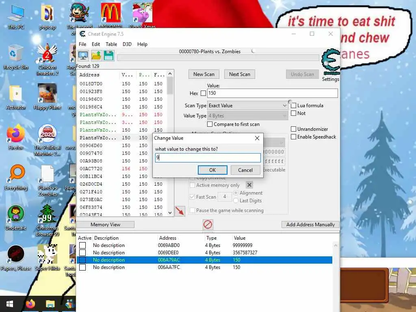Open Recycle Bin on desktop
The width and height of the screenshot is (416, 312).
point(16,57)
